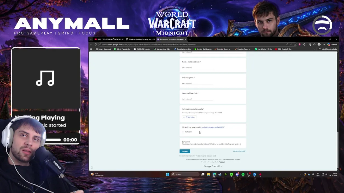The image size is (344, 193).
Task: Click the Hľadať taskbar search box
Action: click(185, 174)
